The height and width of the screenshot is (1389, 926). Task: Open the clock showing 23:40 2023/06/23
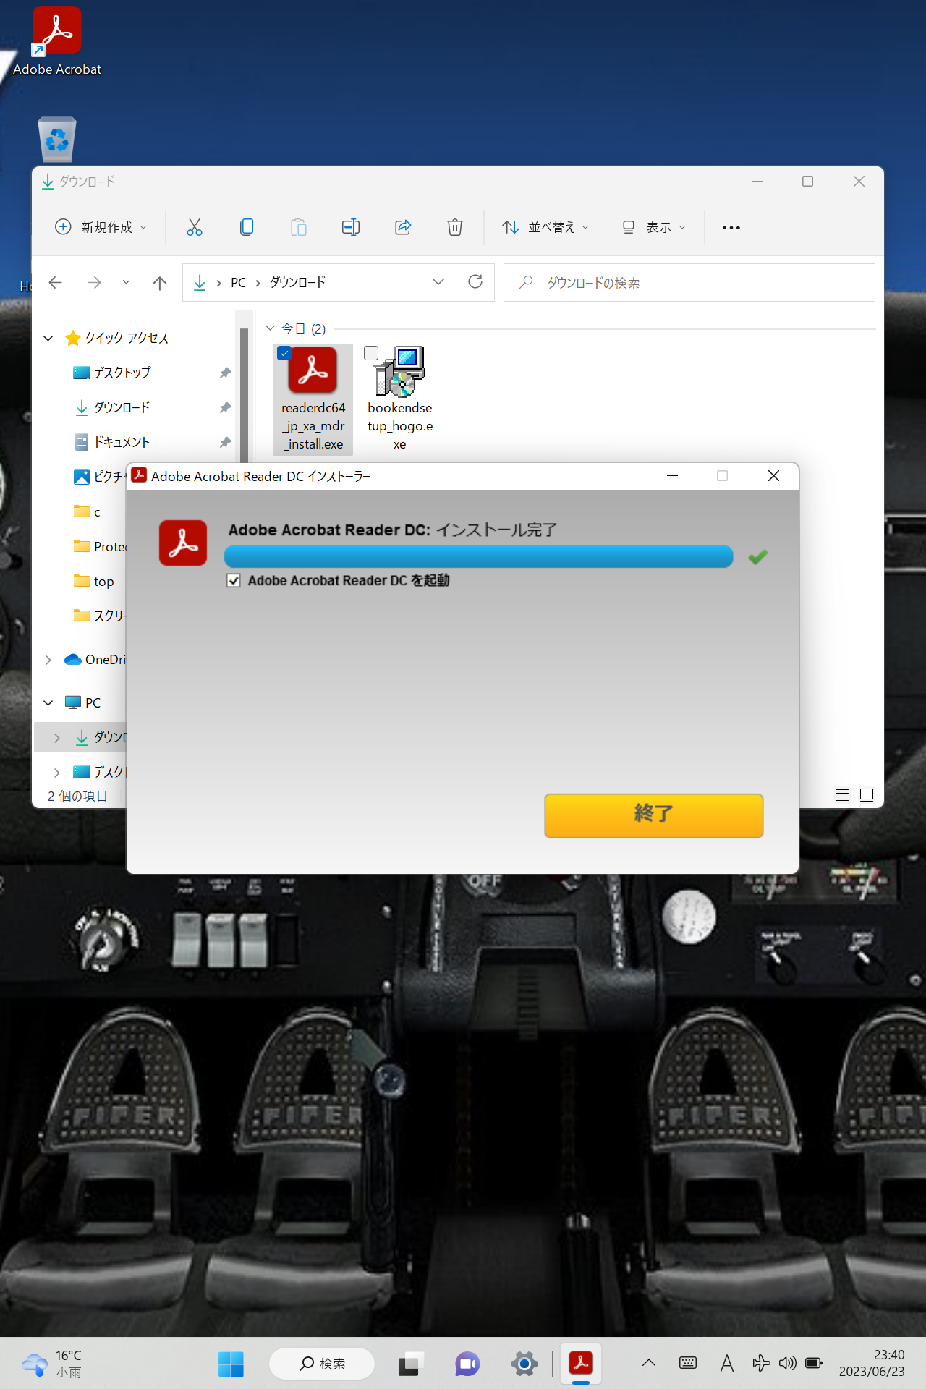click(871, 1363)
